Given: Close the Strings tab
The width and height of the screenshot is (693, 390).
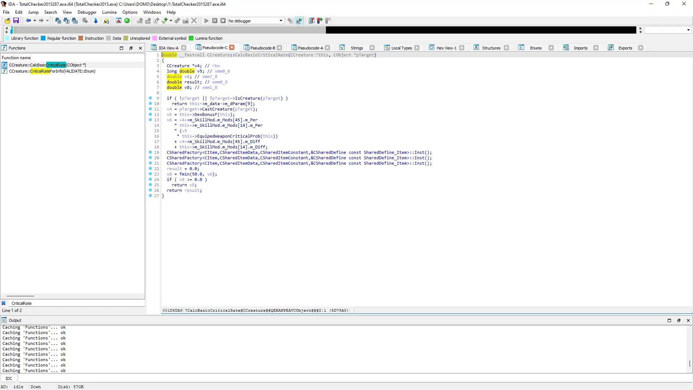Looking at the screenshot, I should click(372, 48).
